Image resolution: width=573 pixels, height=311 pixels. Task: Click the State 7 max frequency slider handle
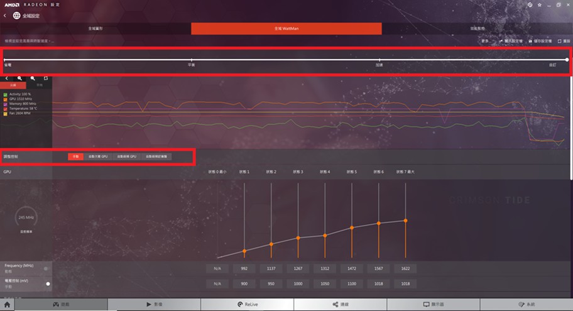[406, 221]
